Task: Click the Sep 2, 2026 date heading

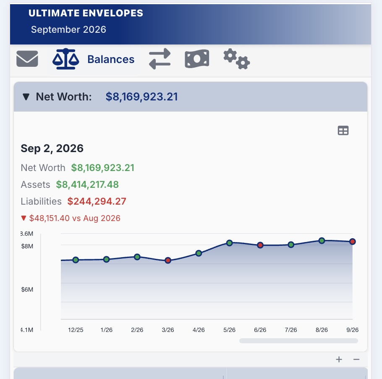Action: (x=52, y=148)
